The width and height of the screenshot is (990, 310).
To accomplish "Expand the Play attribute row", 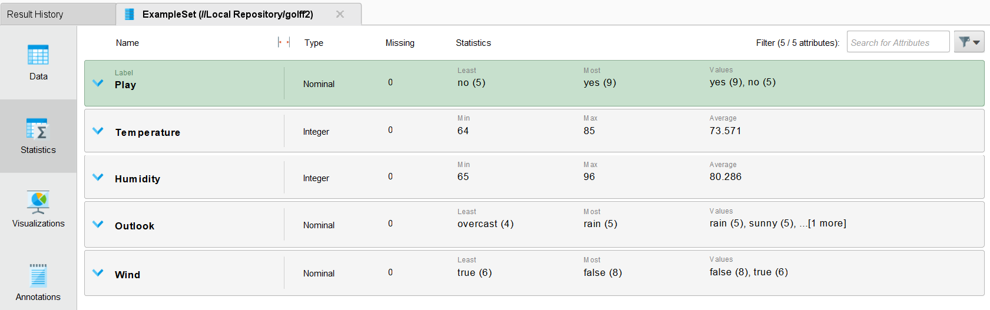I will point(98,83).
